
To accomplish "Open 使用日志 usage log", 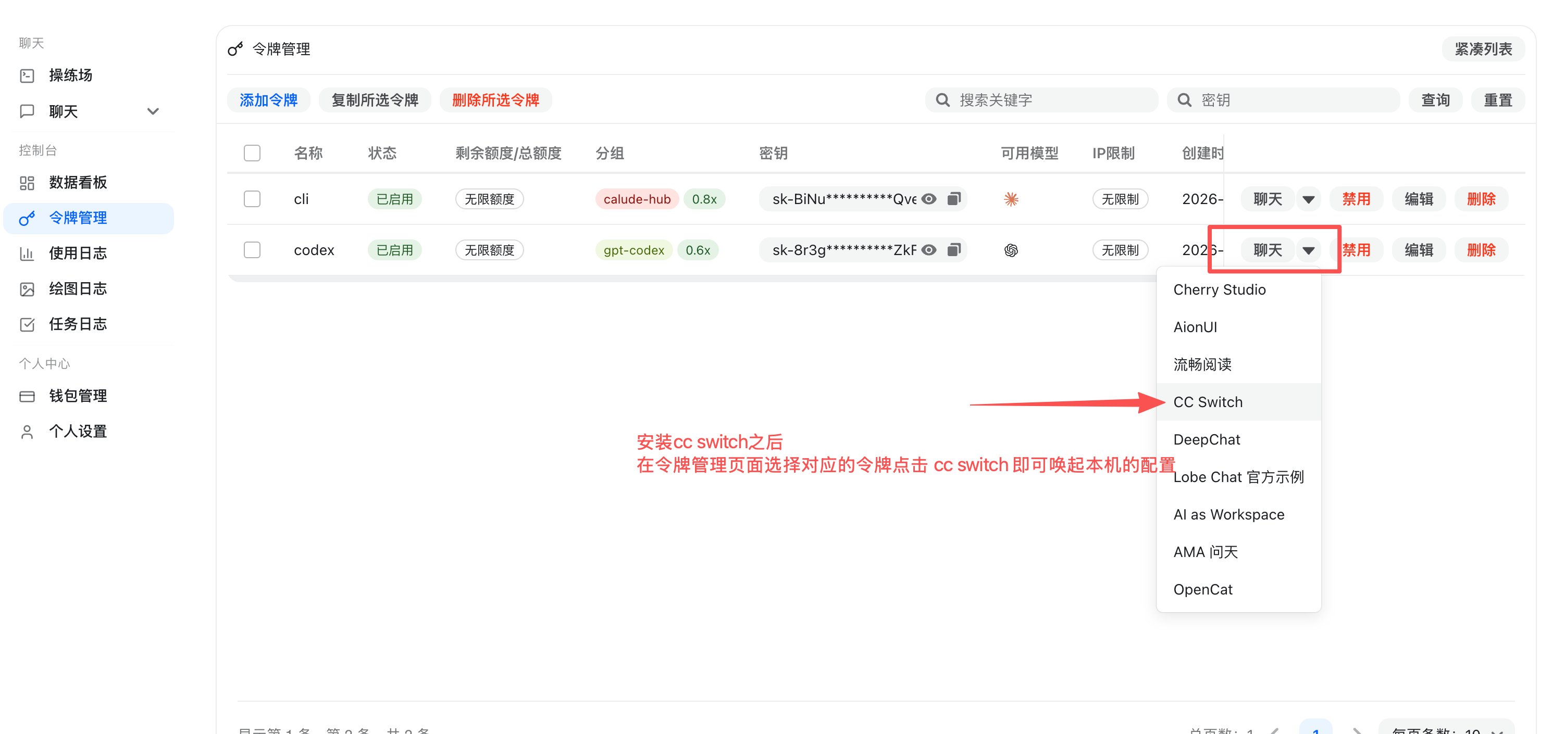I will (x=88, y=253).
